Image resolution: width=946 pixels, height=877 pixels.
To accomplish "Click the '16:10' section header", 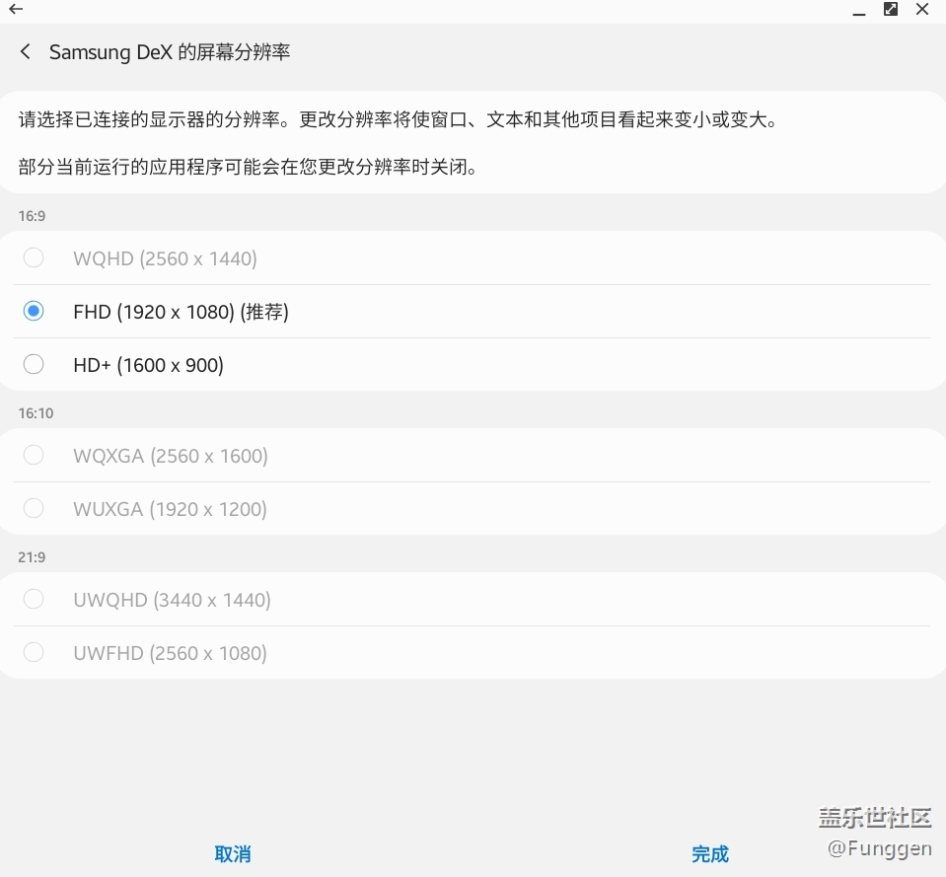I will coord(36,413).
